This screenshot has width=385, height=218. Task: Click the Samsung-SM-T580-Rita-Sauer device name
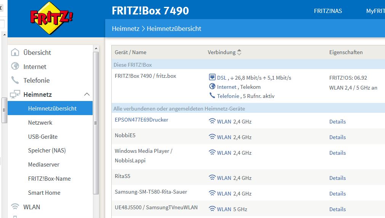tap(151, 192)
